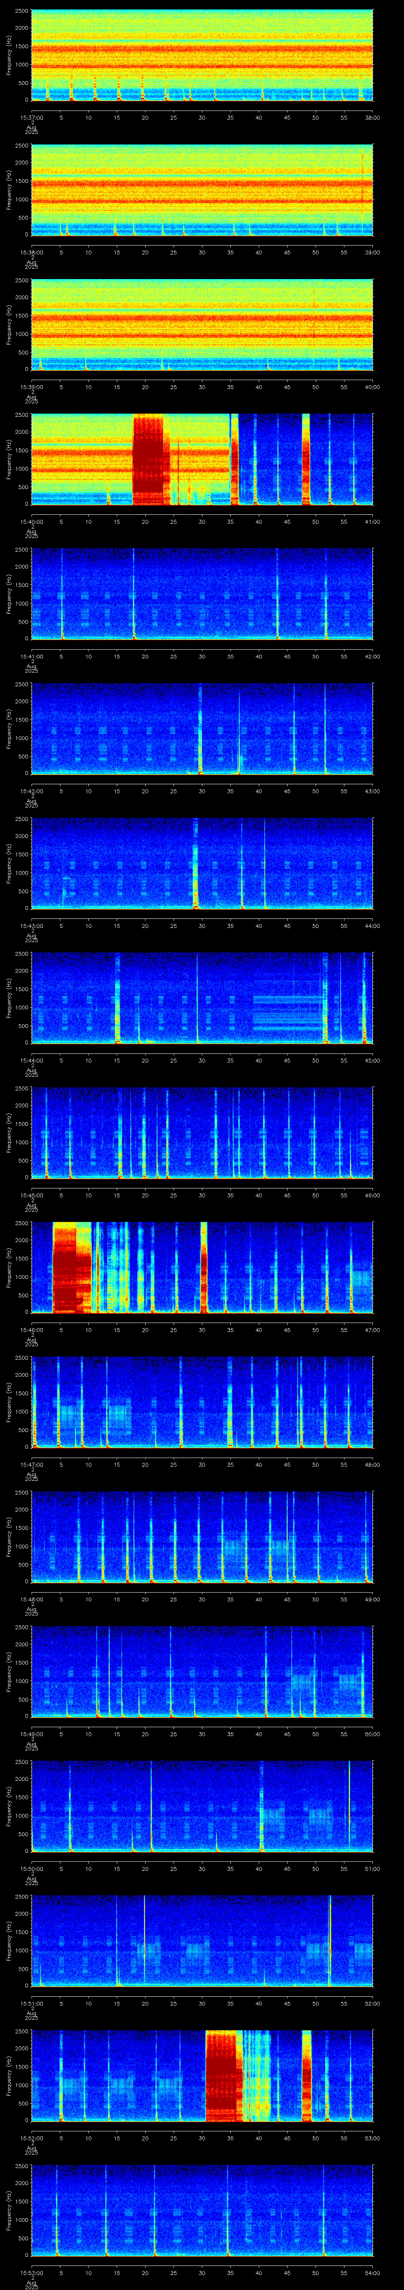Open the spectrogram panel starting at 15:51:00
Screen dimensions: 404x2290
202,1941
